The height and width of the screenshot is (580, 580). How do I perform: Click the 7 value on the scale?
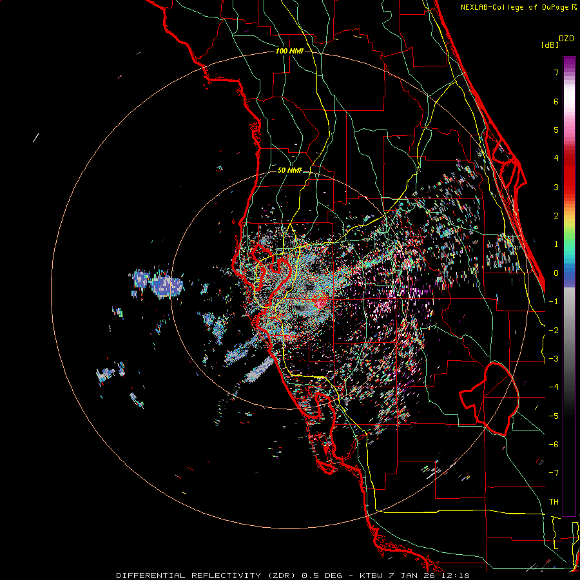pos(556,72)
